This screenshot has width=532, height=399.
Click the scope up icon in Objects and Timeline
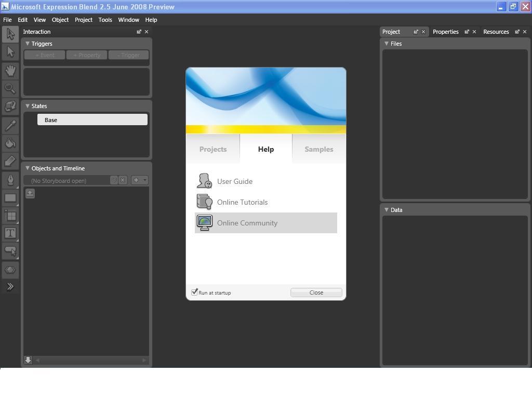coord(30,194)
